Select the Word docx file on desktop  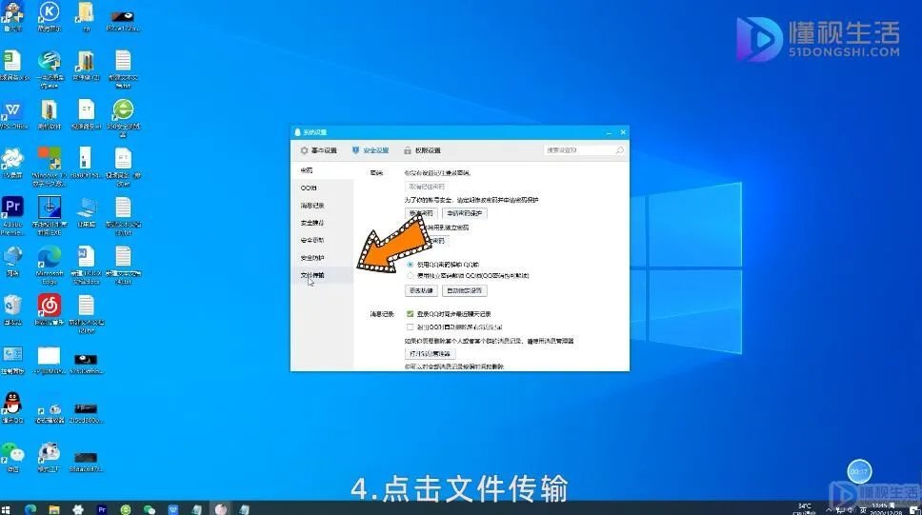pyautogui.click(x=87, y=265)
